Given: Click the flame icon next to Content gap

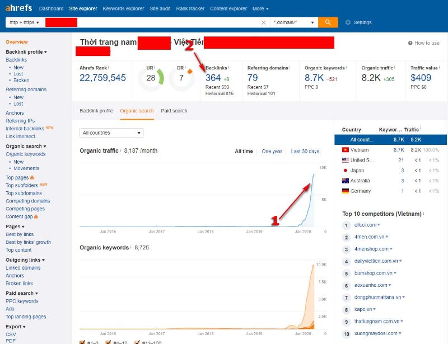Looking at the screenshot, I should 36,216.
